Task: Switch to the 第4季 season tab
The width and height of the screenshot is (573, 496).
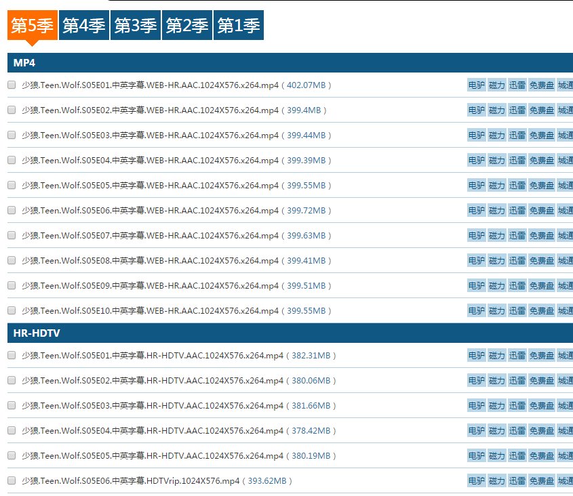Action: tap(84, 26)
